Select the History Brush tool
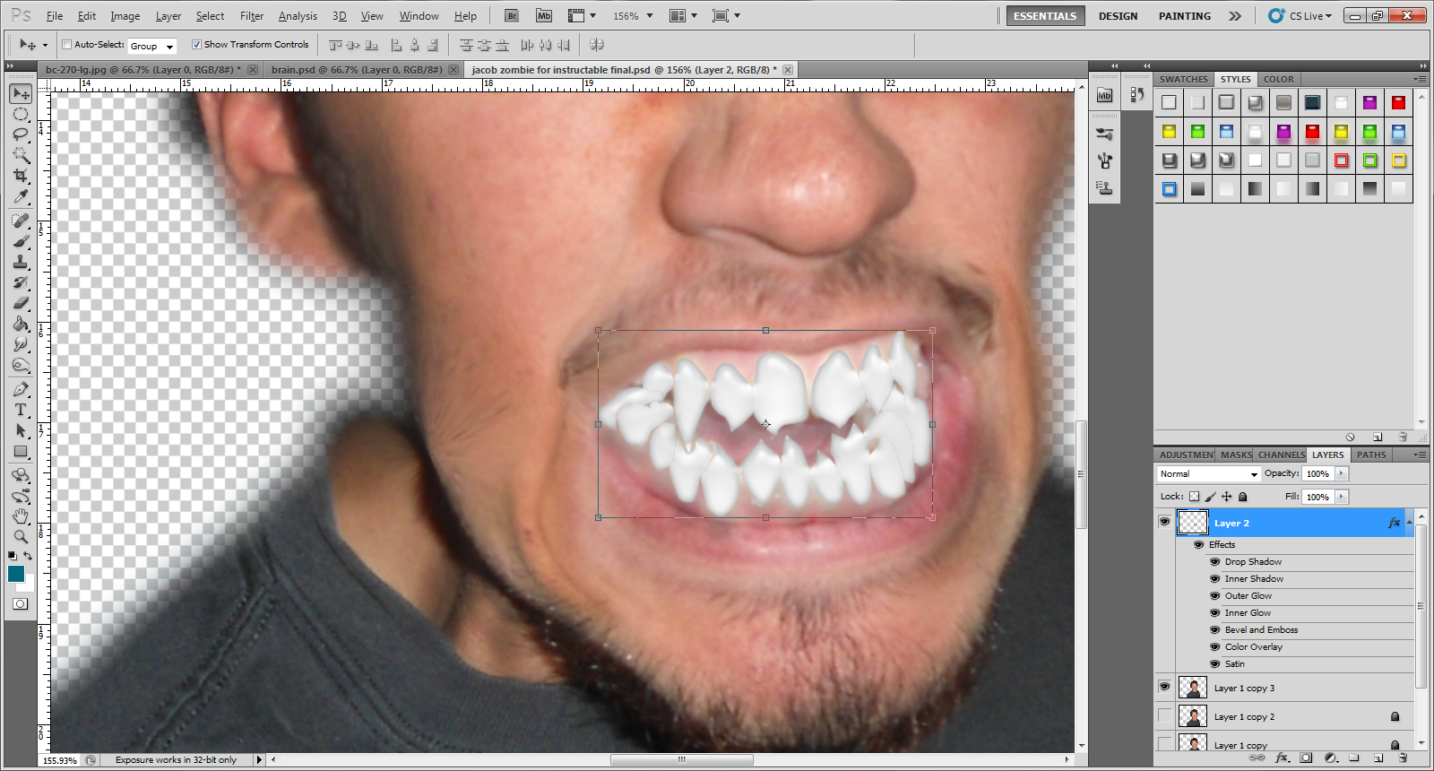The image size is (1434, 771). [21, 282]
